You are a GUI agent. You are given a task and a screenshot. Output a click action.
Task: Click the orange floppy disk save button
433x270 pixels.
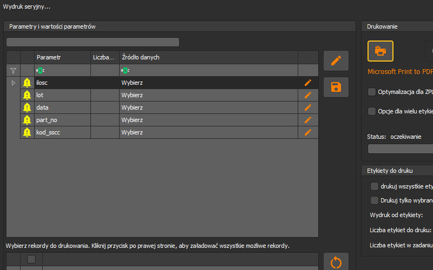coord(336,87)
